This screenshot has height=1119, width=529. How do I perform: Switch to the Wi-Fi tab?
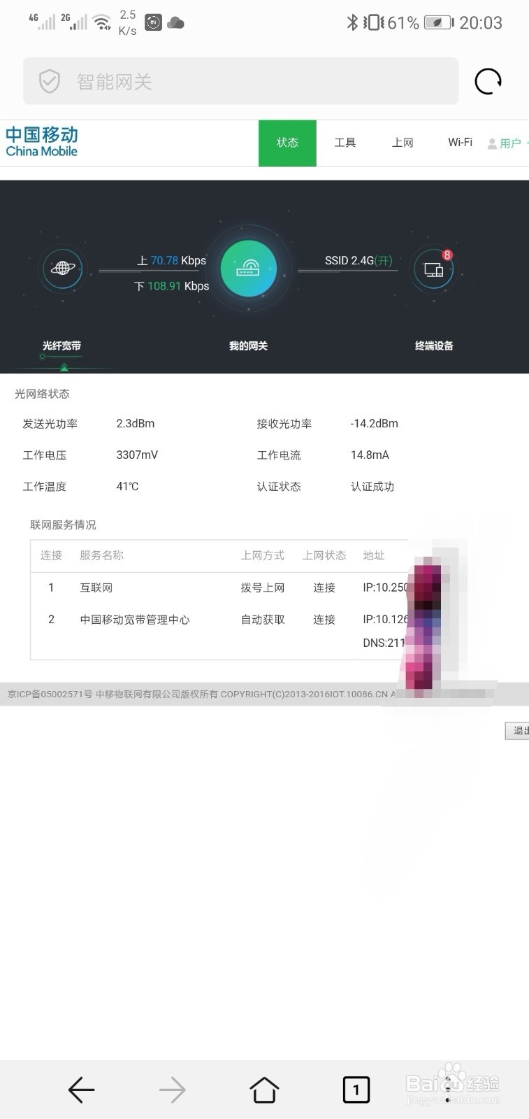click(x=460, y=143)
